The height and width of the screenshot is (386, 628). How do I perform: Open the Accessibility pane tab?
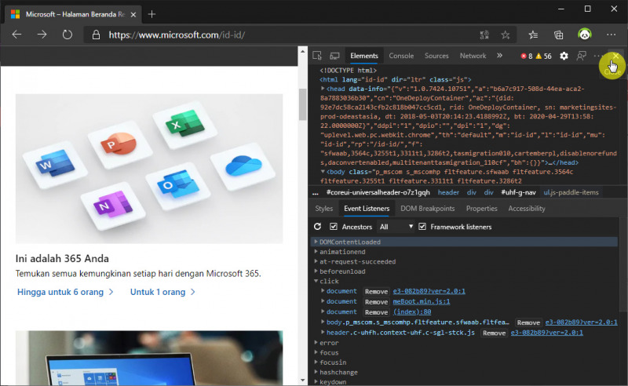click(x=527, y=209)
